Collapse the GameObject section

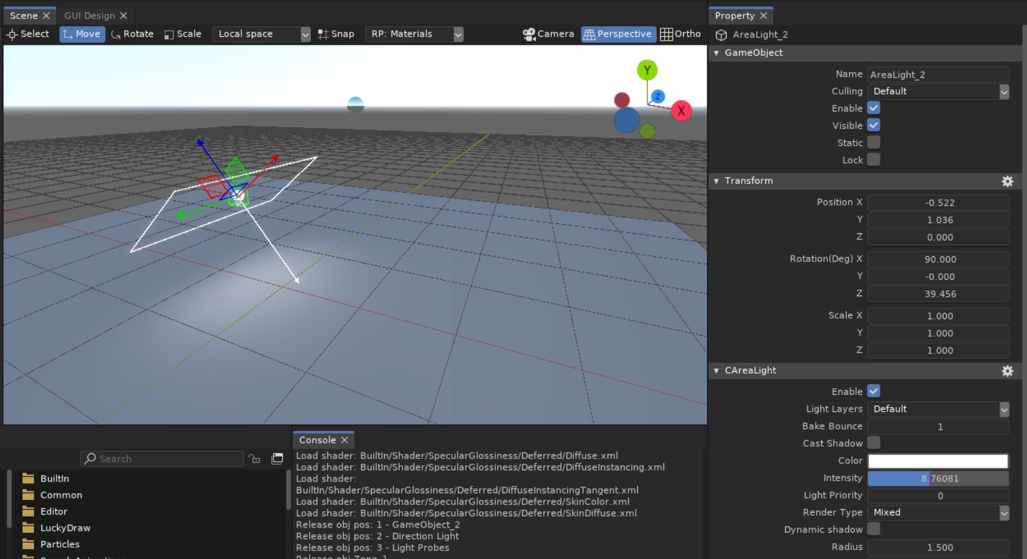click(x=717, y=53)
